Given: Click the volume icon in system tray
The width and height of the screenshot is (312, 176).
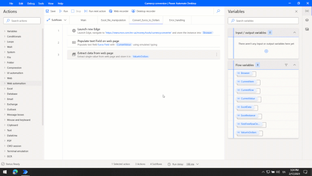Looking at the screenshot, I should [278, 172].
